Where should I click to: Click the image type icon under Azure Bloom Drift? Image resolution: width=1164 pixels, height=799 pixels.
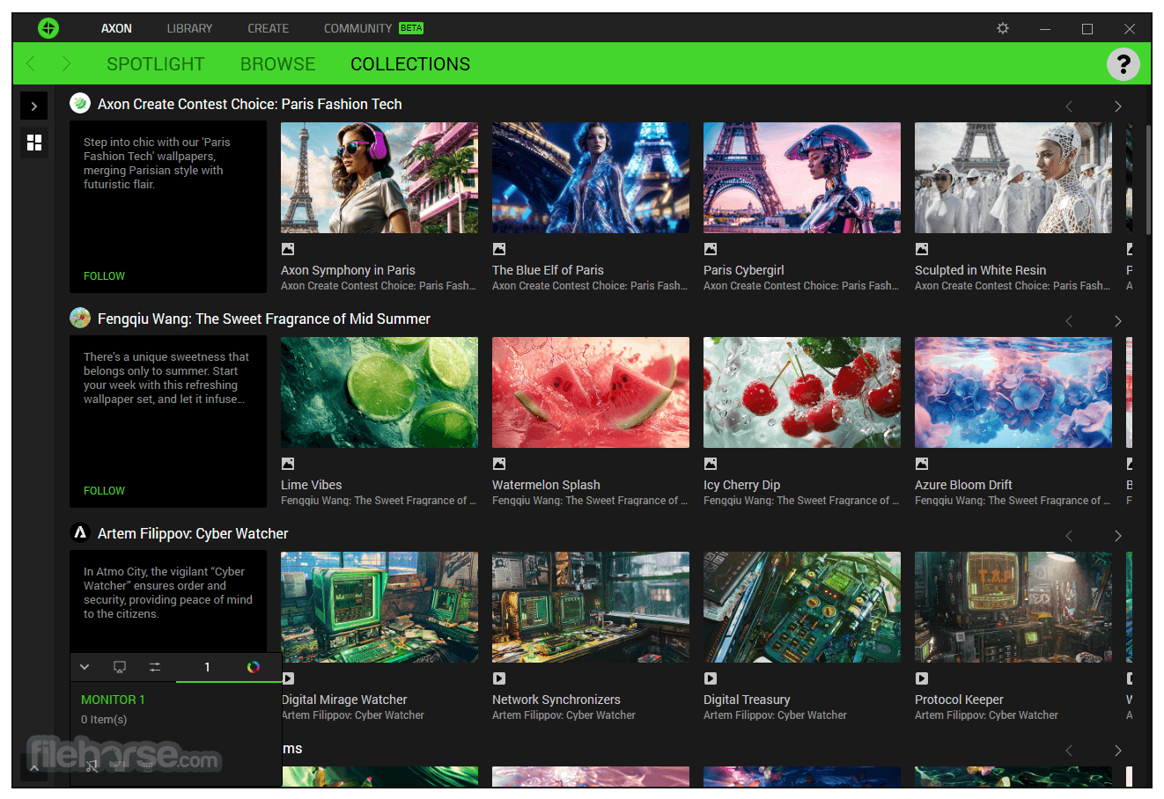[x=922, y=464]
